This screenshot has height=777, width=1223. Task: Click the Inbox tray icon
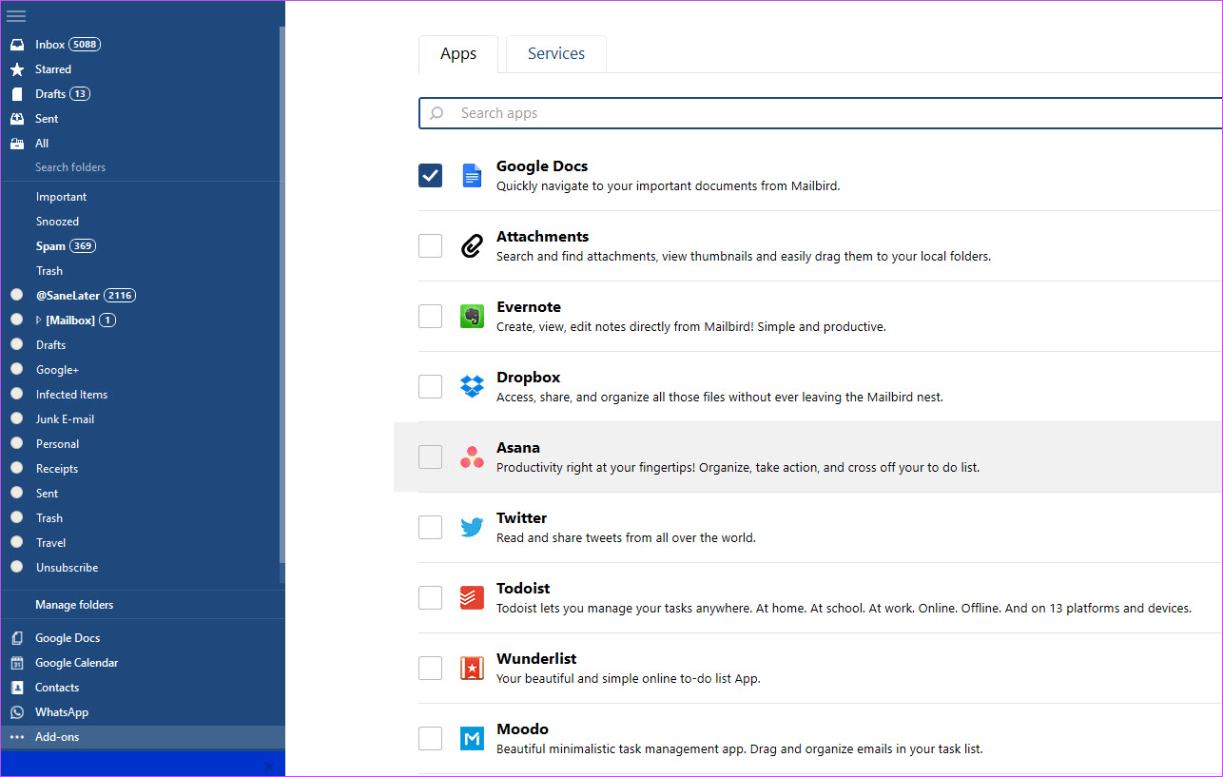(x=17, y=45)
